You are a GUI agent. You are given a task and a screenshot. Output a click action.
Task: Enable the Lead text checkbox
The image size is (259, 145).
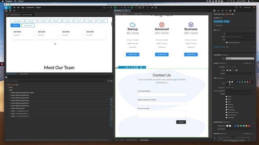coord(227,102)
